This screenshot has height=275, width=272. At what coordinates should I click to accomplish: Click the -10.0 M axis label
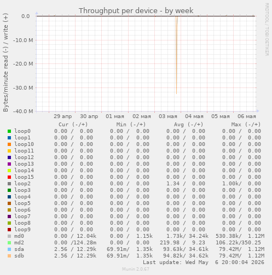pos(23,40)
